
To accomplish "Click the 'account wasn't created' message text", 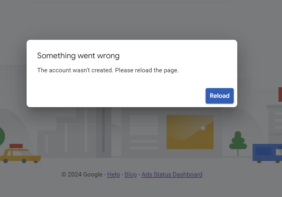I will pyautogui.click(x=108, y=70).
